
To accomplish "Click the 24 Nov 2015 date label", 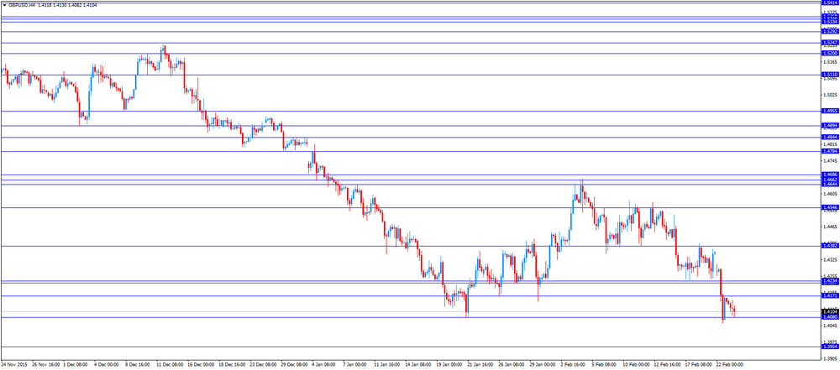I will 13,363.
